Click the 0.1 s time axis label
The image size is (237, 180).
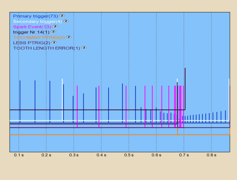click(x=19, y=155)
